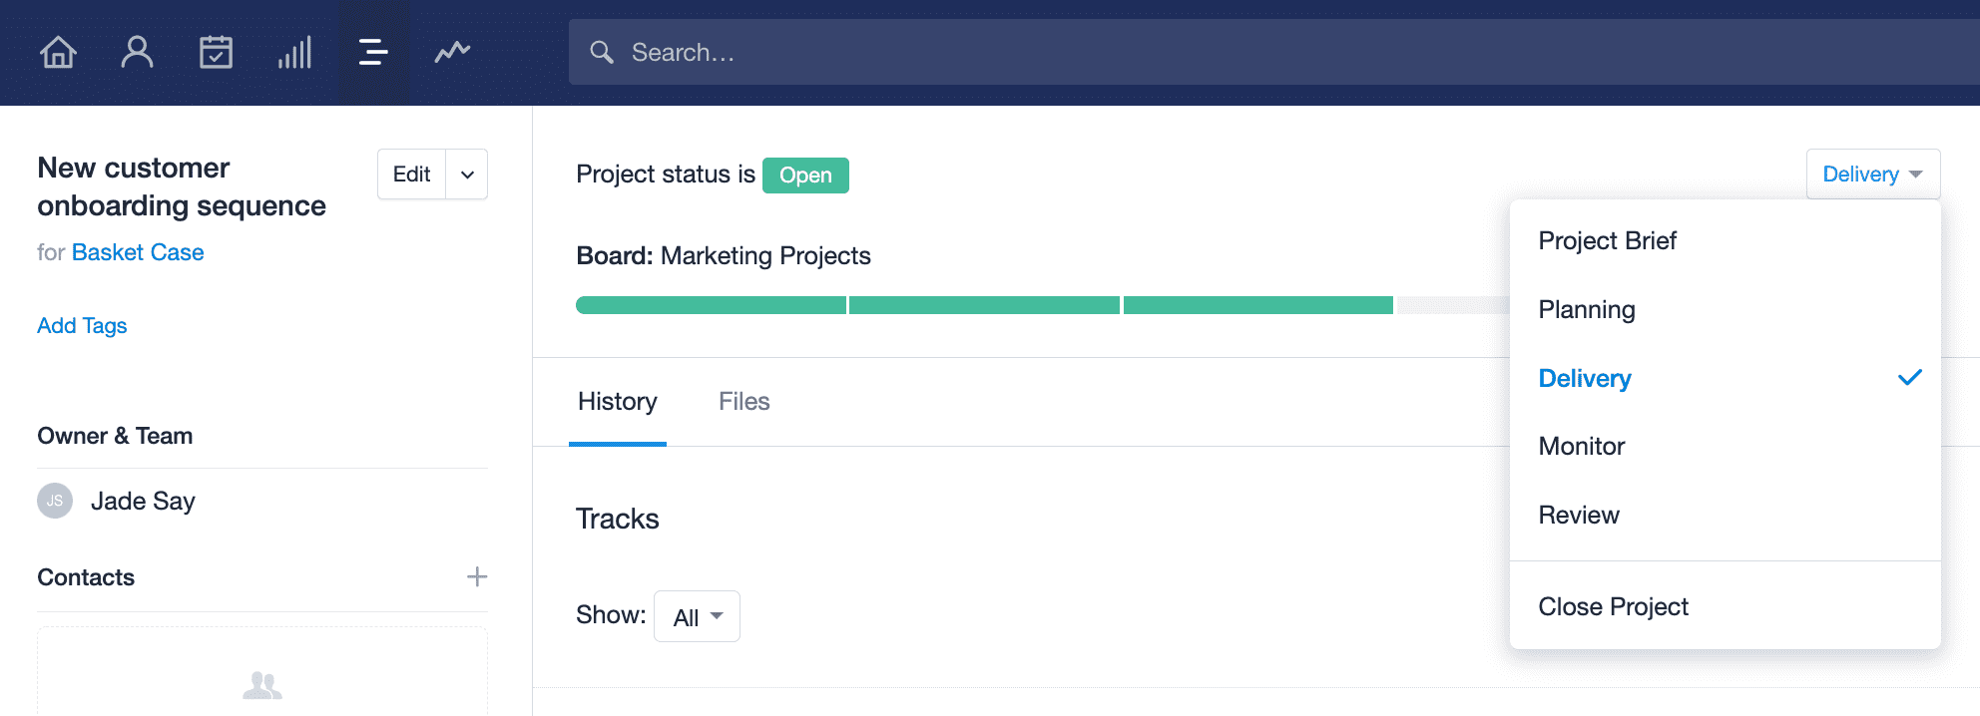Expand the Edit button dropdown arrow
This screenshot has width=1980, height=716.
click(x=467, y=175)
